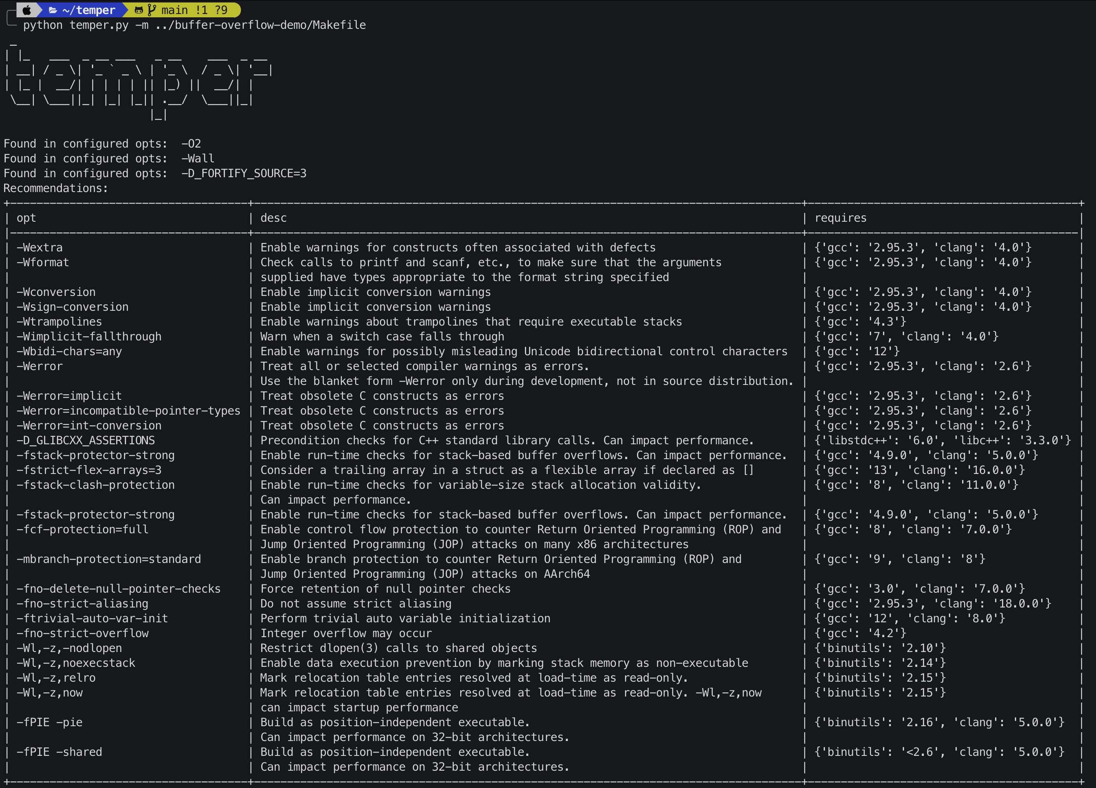The width and height of the screenshot is (1096, 788).
Task: Click the {'gcc': '4.2'} requirement
Action: click(860, 633)
